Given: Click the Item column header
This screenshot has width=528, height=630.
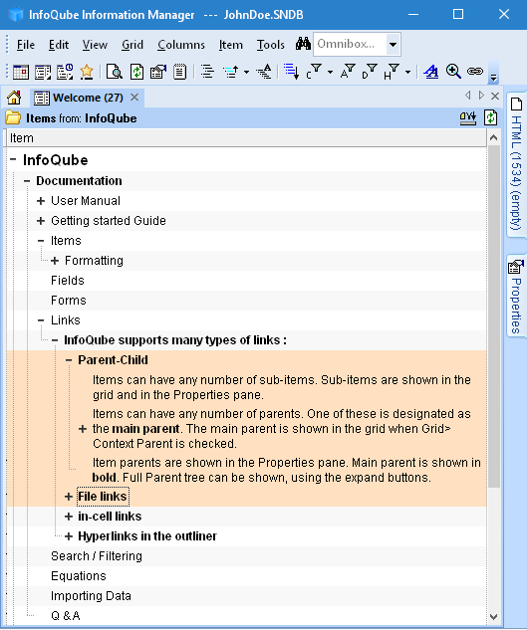Looking at the screenshot, I should coord(246,137).
